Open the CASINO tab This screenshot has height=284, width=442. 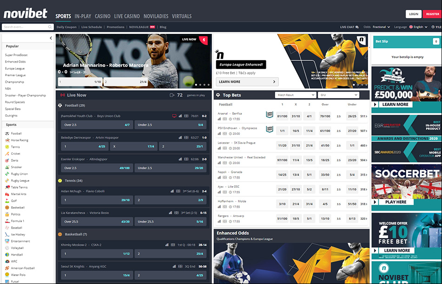tap(103, 16)
